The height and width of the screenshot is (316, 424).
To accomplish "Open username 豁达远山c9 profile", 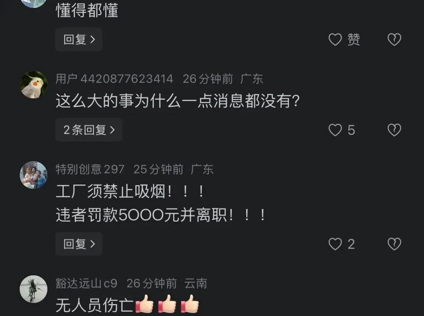I will tap(86, 283).
